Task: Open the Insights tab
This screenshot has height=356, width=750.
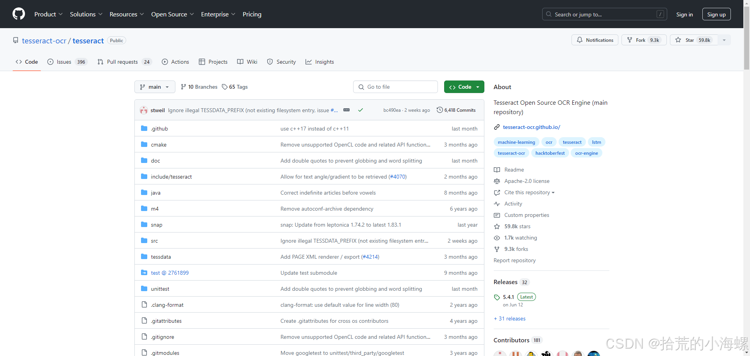Action: (x=320, y=62)
